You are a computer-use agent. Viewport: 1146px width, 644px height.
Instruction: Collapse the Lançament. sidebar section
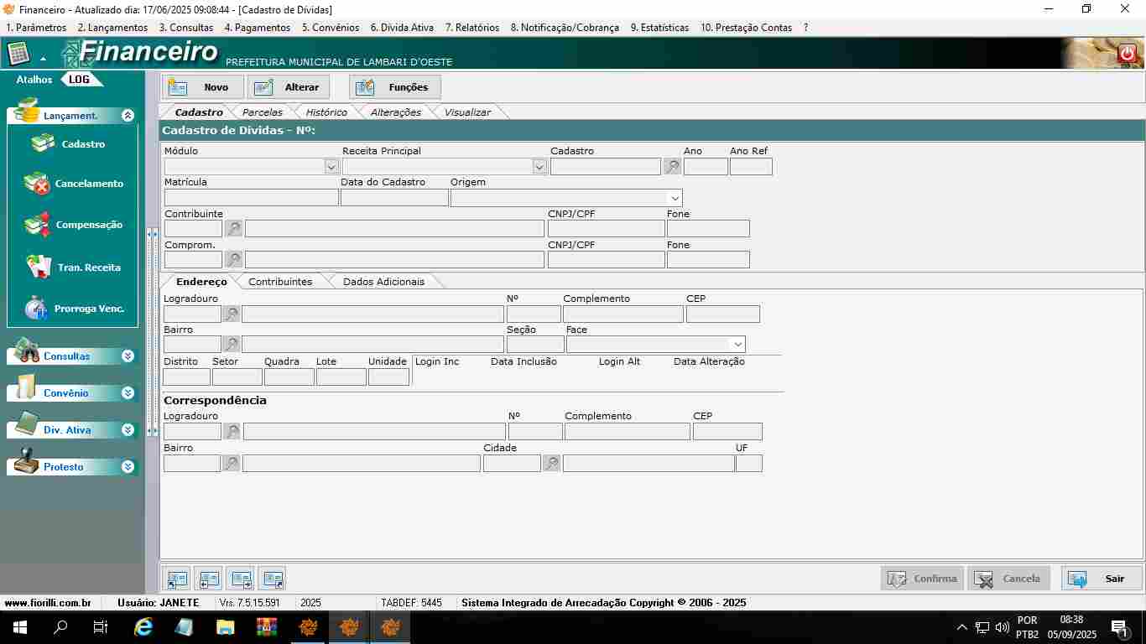(x=128, y=116)
